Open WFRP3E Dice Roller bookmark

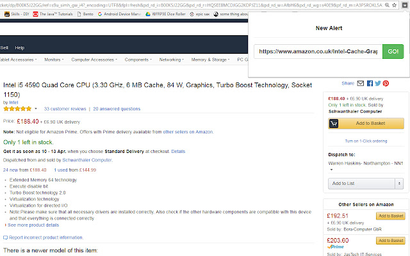165,14
